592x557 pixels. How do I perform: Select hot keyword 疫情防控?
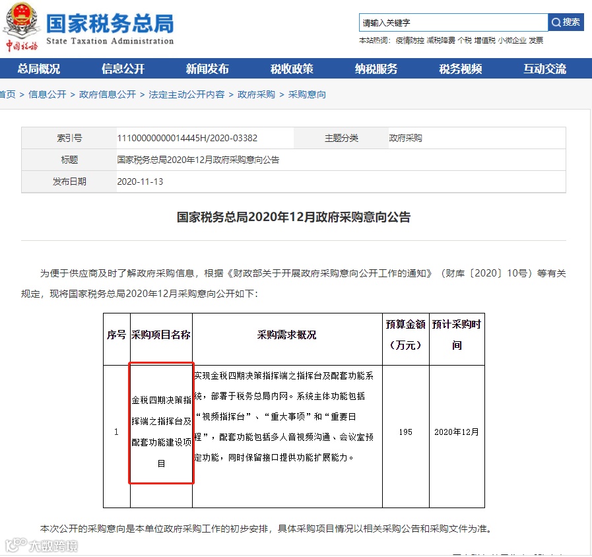click(x=410, y=40)
